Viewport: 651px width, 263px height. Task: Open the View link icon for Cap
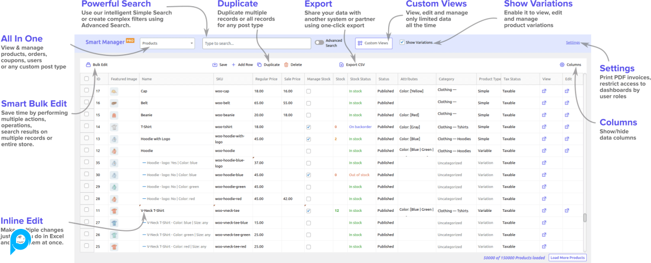pos(544,91)
